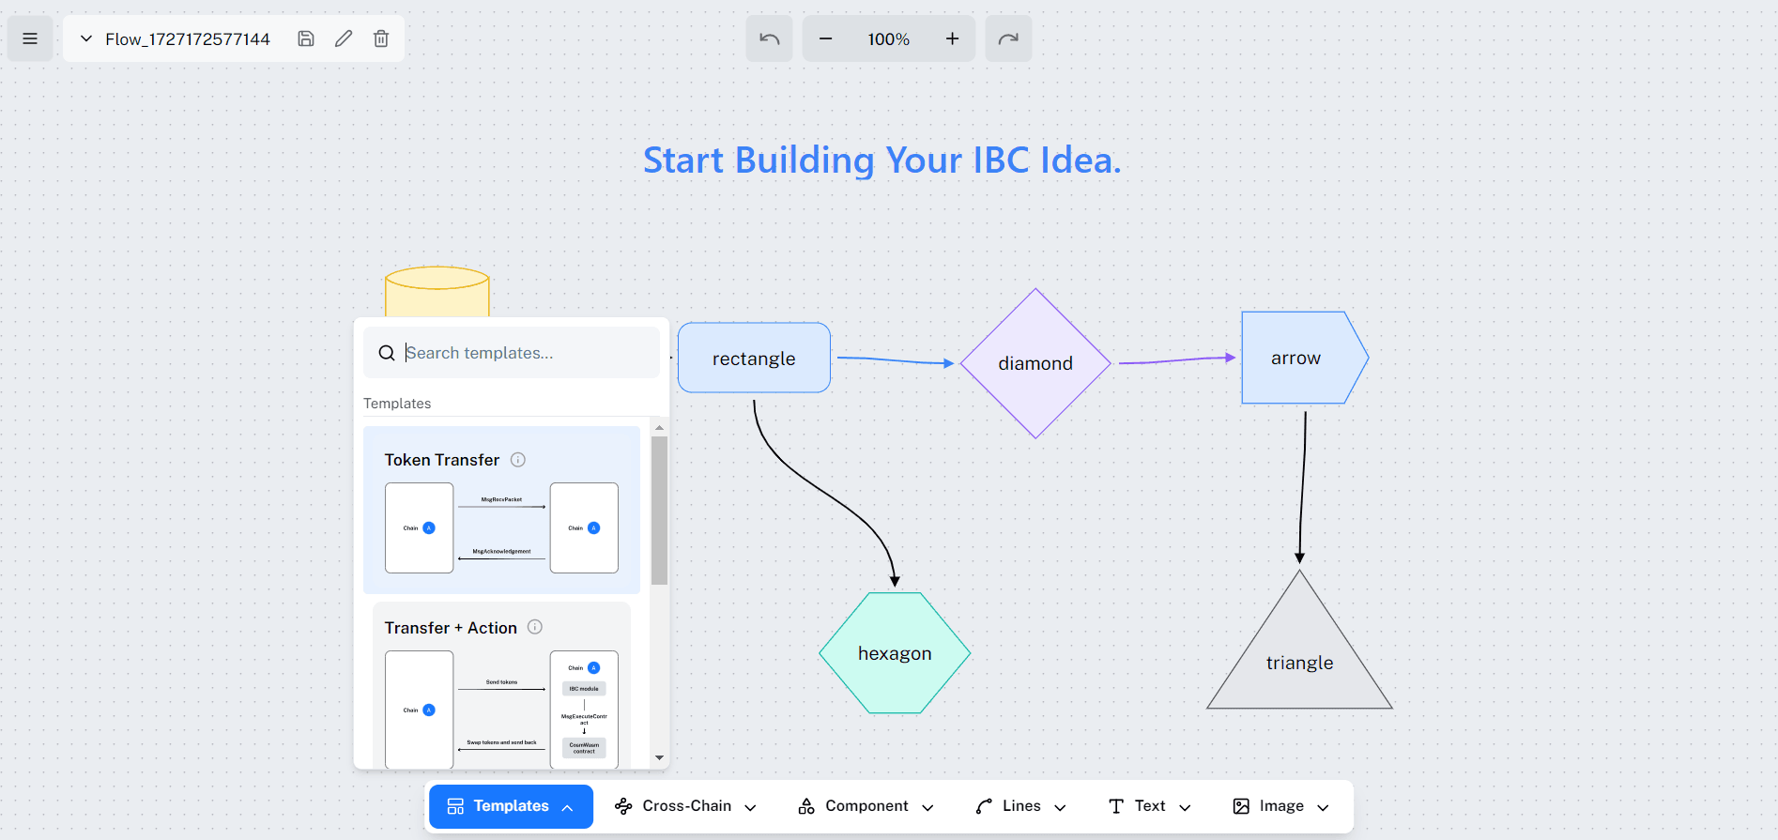Focus the Search templates field
This screenshot has width=1778, height=840.
coord(512,353)
